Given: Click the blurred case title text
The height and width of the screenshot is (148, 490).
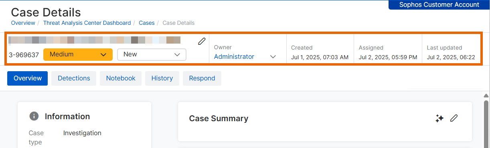Looking at the screenshot, I should pos(94,40).
